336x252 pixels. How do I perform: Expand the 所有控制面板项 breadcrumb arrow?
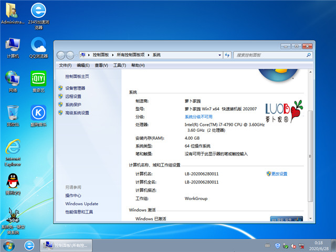(149, 55)
